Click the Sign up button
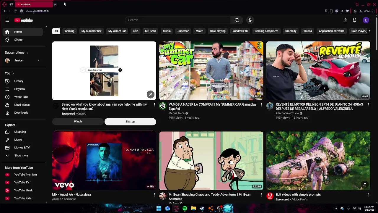This screenshot has width=378, height=213. coord(130,122)
